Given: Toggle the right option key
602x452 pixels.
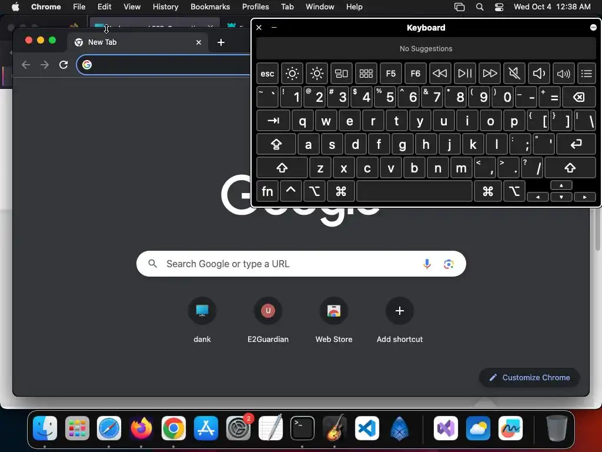Looking at the screenshot, I should [514, 191].
